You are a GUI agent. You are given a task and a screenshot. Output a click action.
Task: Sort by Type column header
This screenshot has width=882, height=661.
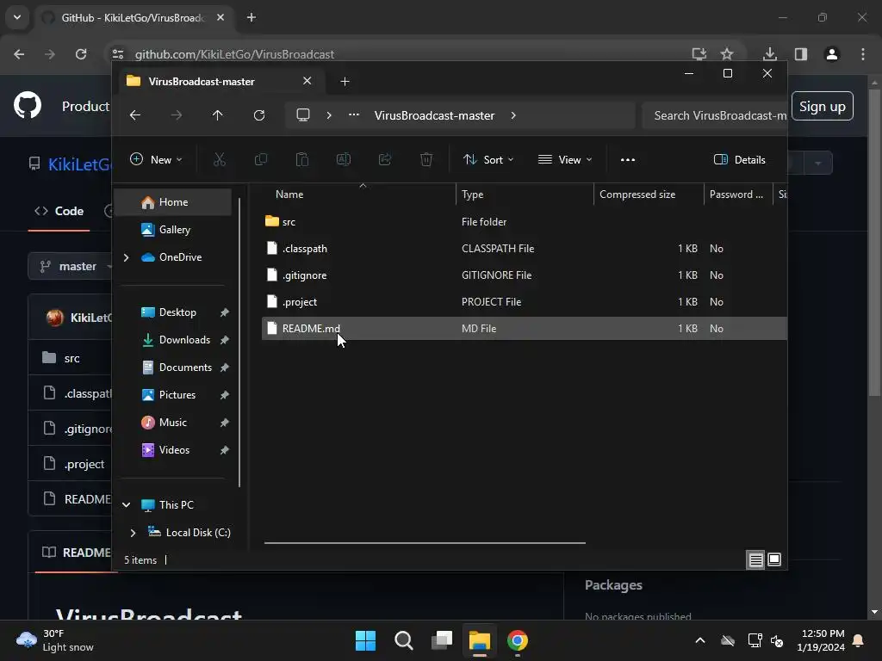[525, 195]
